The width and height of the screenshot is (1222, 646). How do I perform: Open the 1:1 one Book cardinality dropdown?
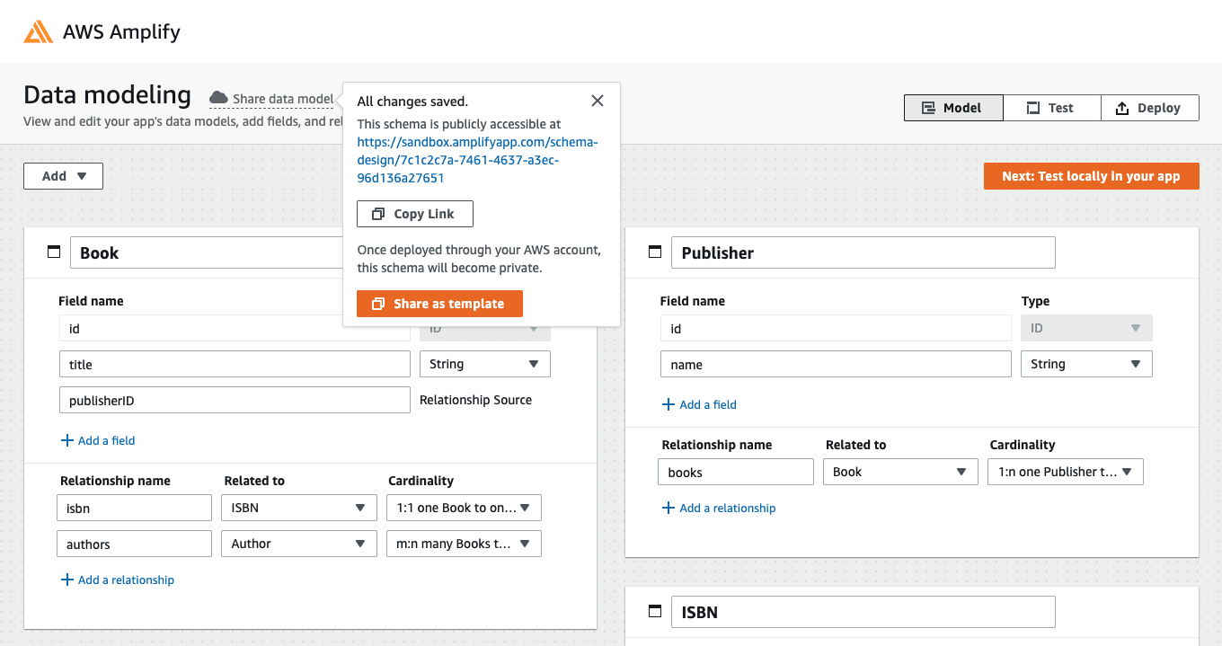464,508
